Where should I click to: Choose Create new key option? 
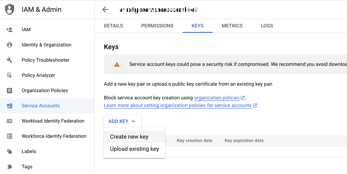[x=134, y=137]
